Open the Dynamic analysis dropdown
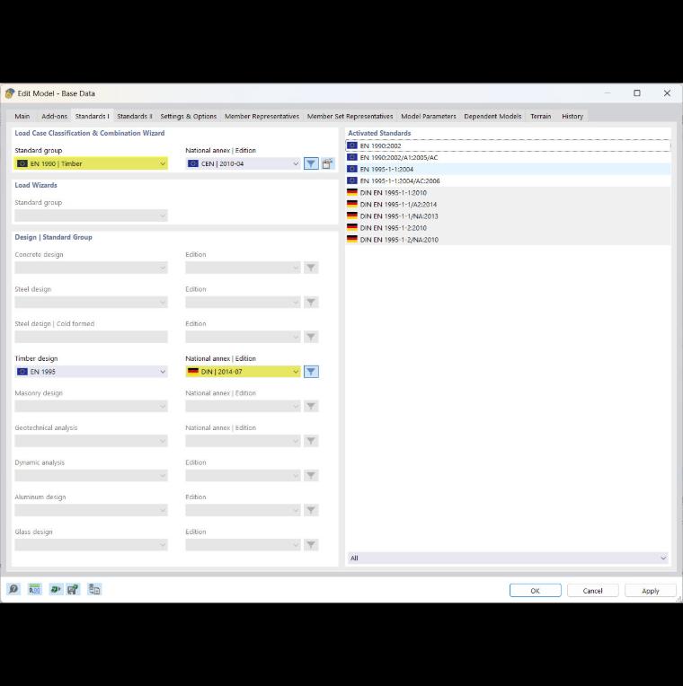This screenshot has width=683, height=686. [x=91, y=475]
